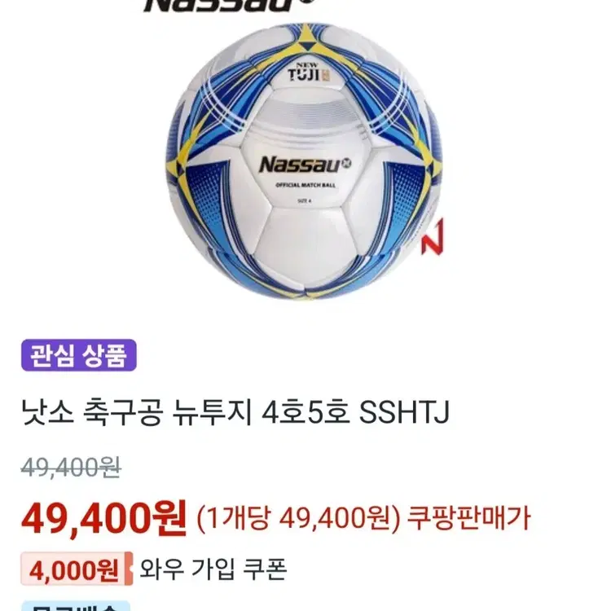This screenshot has width=611, height=611.
Task: Select the purple 관심 상품 badge
Action: [79, 355]
